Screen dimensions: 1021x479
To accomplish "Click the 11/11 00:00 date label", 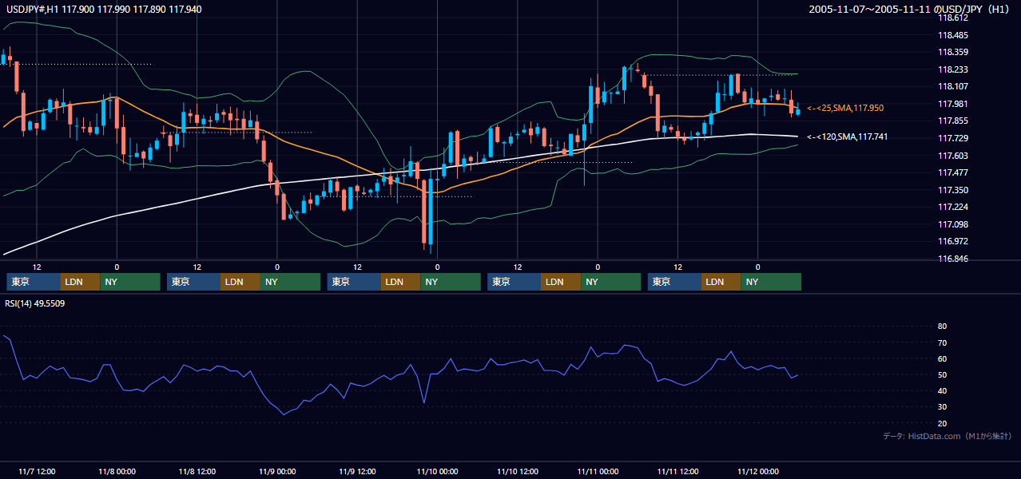I will click(x=598, y=472).
